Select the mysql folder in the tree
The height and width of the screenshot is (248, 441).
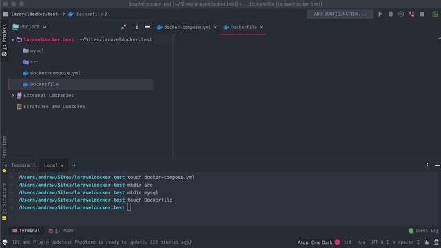click(x=34, y=51)
